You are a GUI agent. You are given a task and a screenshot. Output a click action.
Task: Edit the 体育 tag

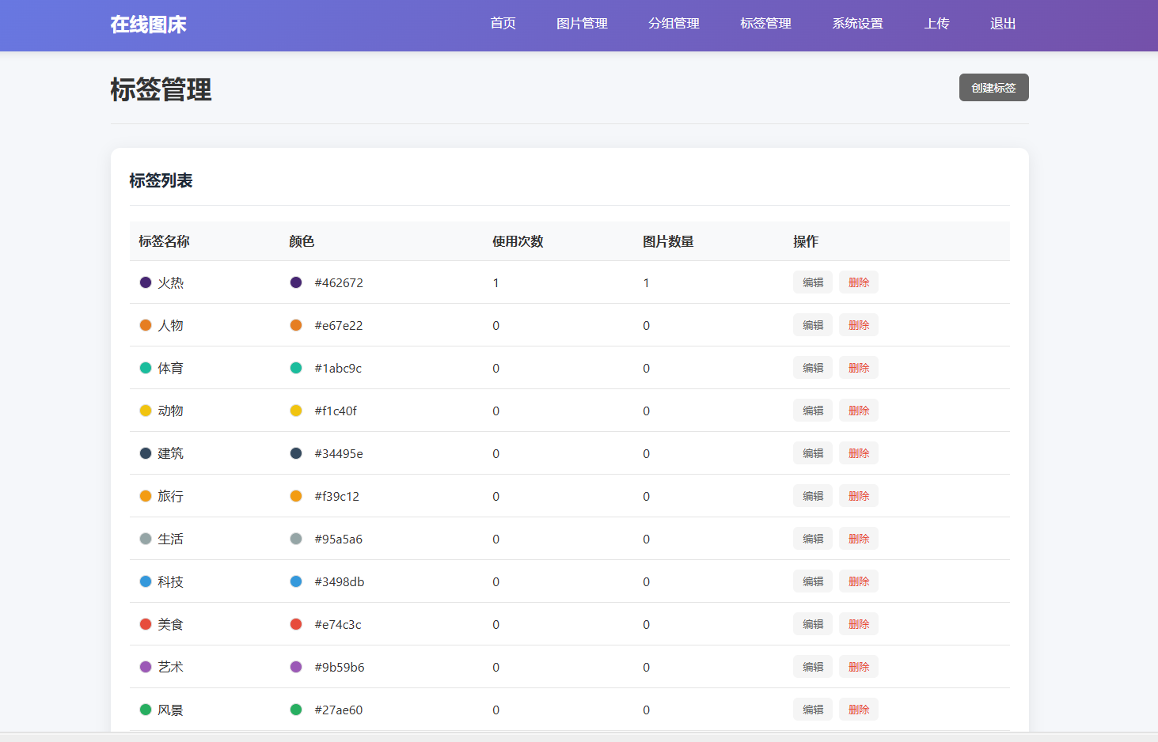813,368
